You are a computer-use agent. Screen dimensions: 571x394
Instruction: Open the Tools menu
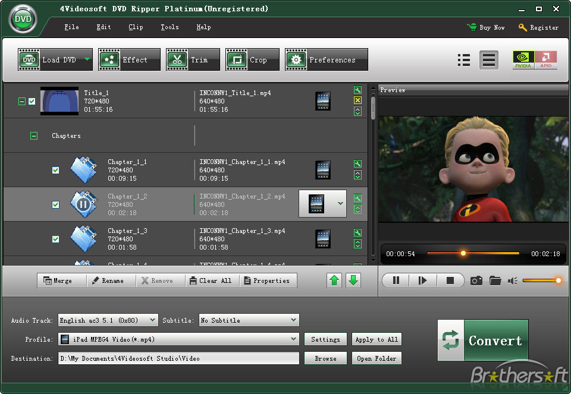(170, 27)
